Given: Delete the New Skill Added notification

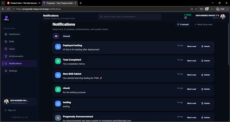Looking at the screenshot, I should 206,75.
